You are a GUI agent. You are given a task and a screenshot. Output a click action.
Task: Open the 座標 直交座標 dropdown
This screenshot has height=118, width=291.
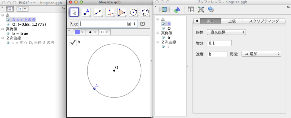226,32
